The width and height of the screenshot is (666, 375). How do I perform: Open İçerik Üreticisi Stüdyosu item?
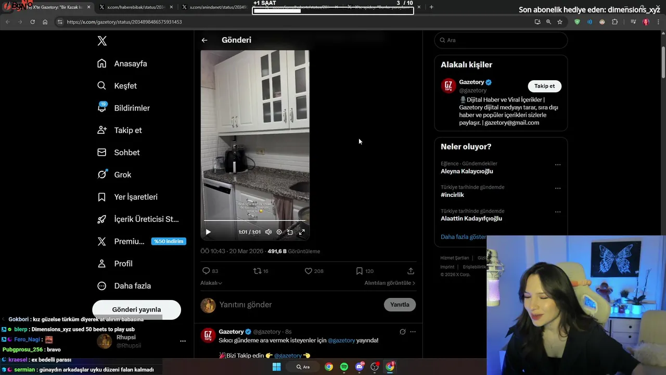click(138, 219)
